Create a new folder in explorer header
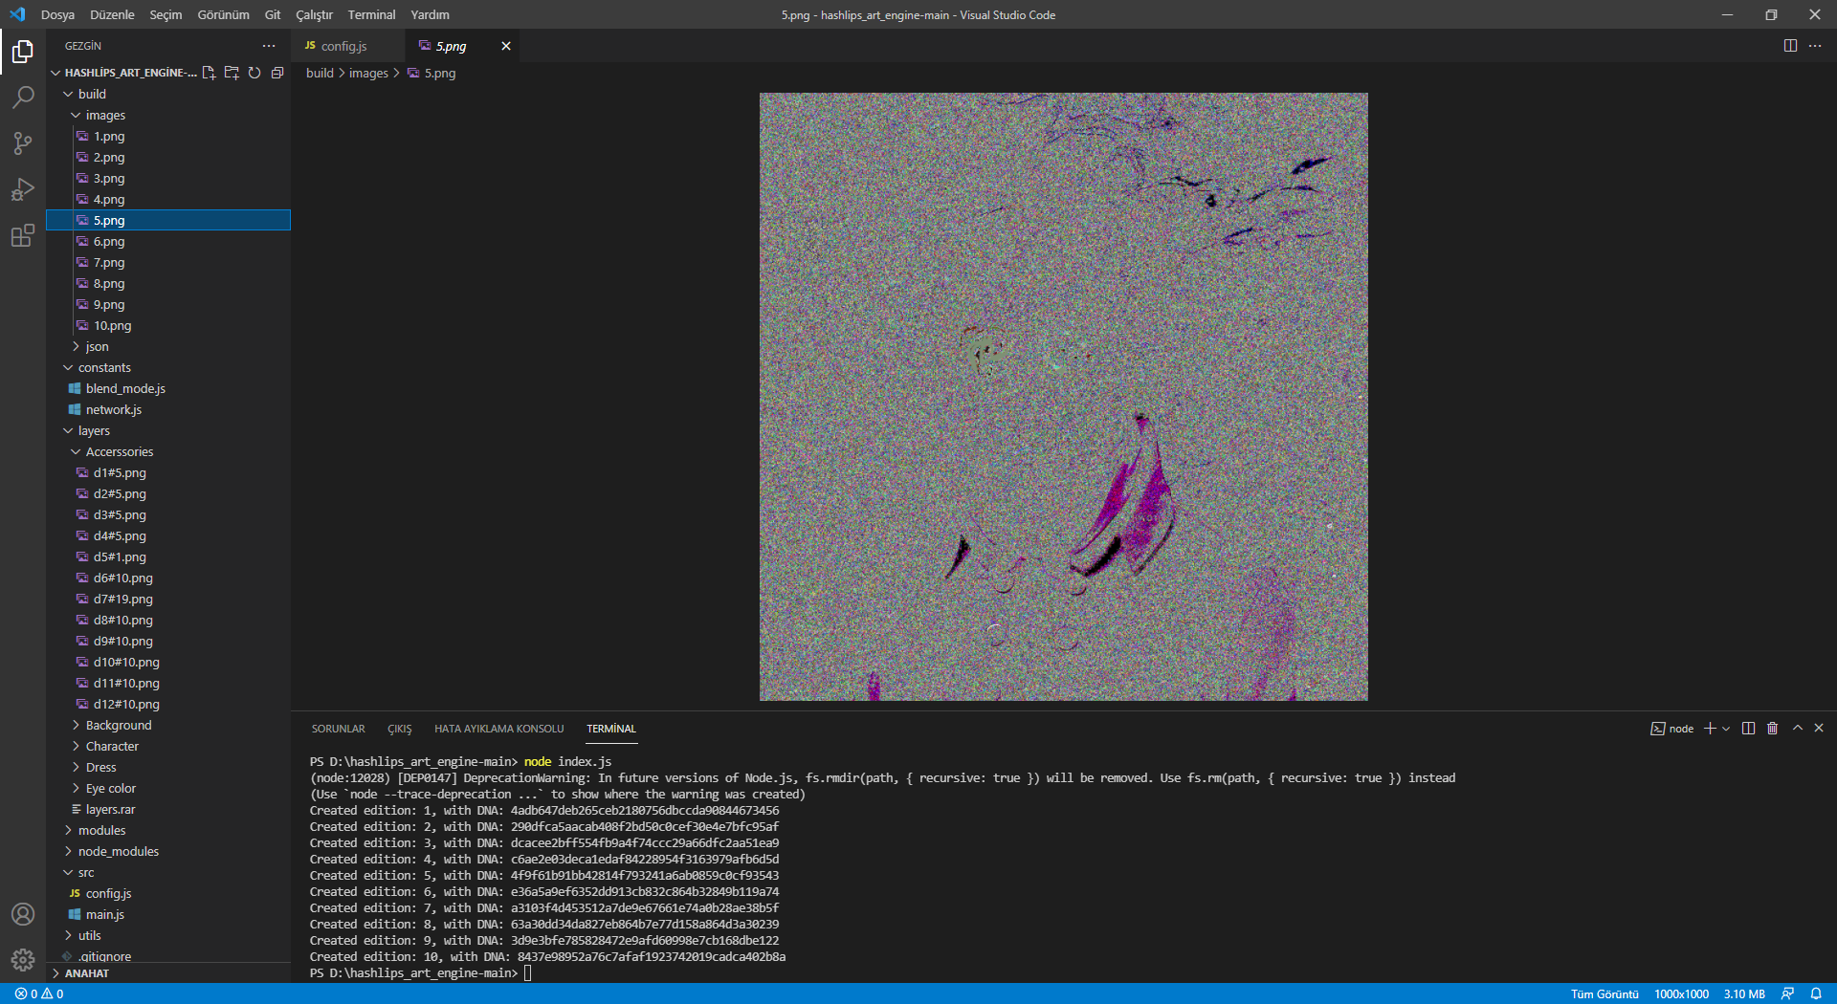The height and width of the screenshot is (1004, 1837). (x=232, y=73)
